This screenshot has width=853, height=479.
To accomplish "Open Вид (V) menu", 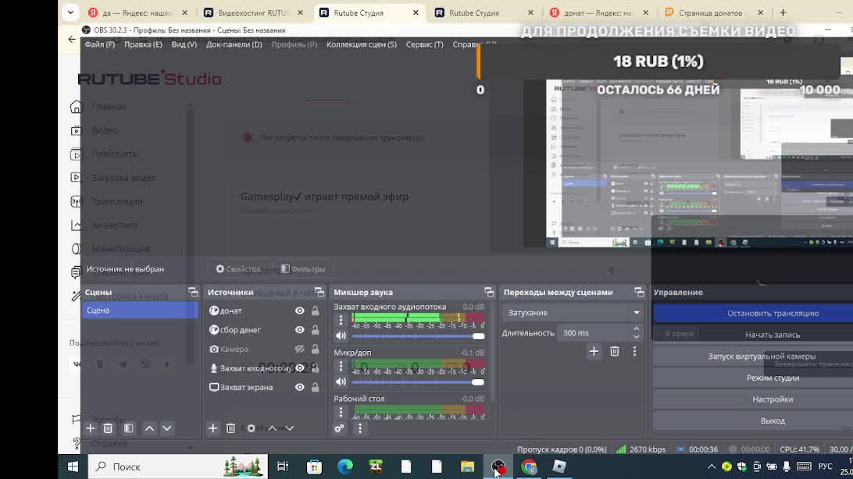I will coord(184,44).
